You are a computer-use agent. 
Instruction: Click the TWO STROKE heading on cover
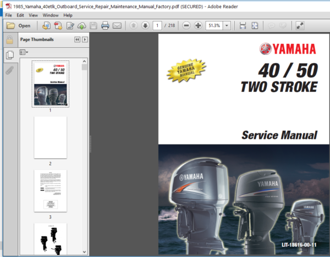[x=279, y=87]
